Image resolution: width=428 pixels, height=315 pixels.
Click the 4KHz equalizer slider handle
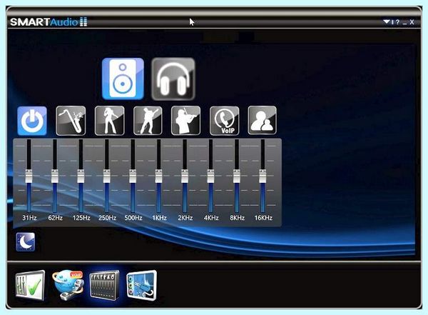[x=210, y=176]
